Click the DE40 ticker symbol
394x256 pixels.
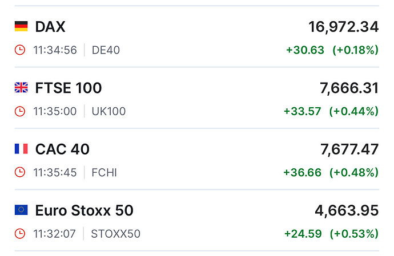click(106, 50)
